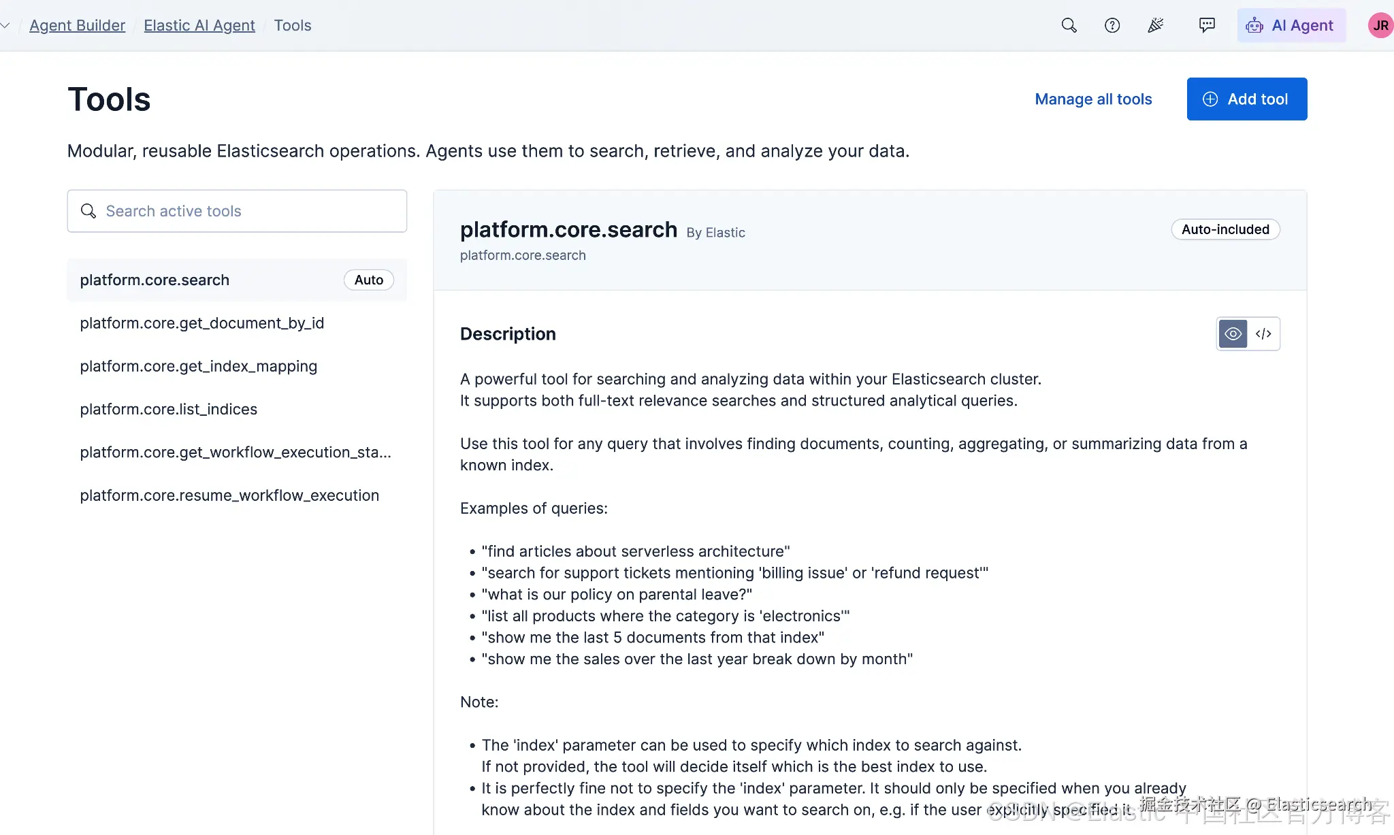Select platform.core.list_indices tool
Image resolution: width=1394 pixels, height=835 pixels.
237,409
